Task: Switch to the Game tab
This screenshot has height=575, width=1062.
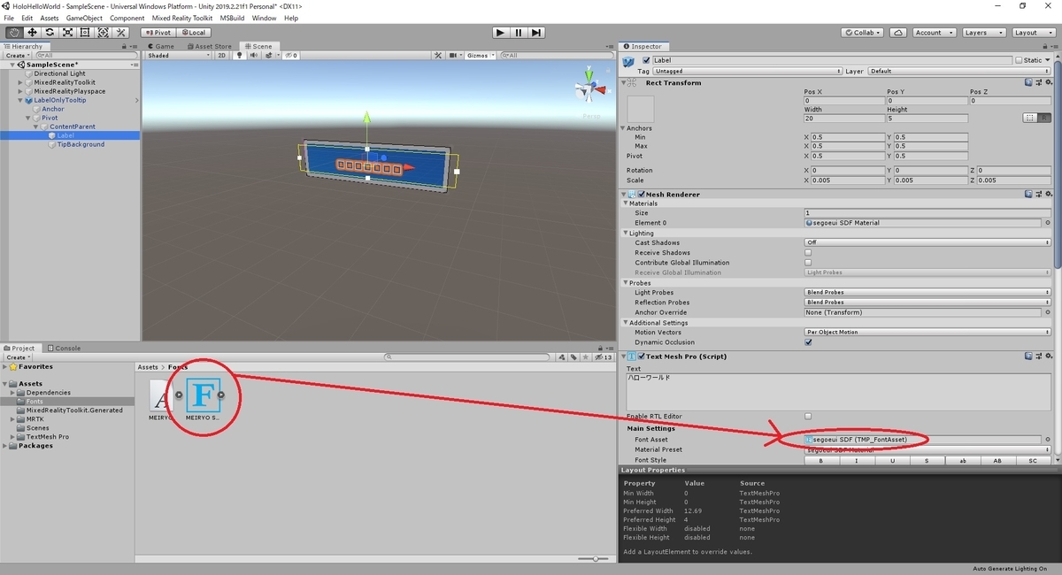Action: tap(161, 46)
